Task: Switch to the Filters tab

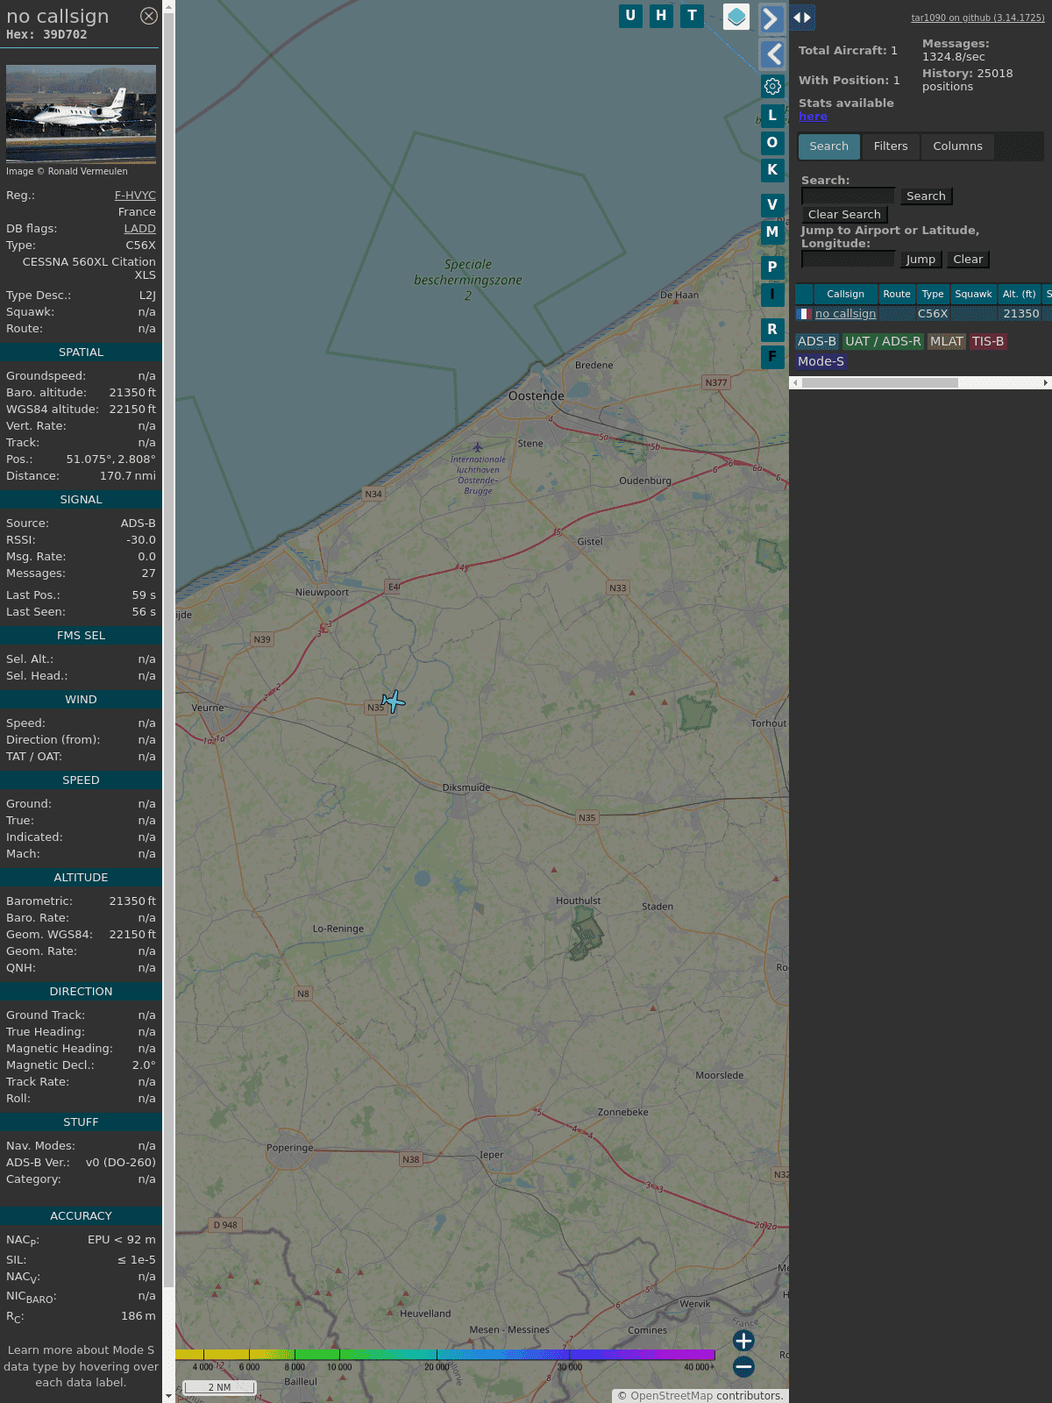Action: [890, 146]
